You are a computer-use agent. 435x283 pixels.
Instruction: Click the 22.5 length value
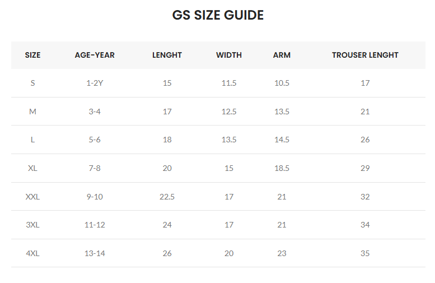[x=167, y=197]
